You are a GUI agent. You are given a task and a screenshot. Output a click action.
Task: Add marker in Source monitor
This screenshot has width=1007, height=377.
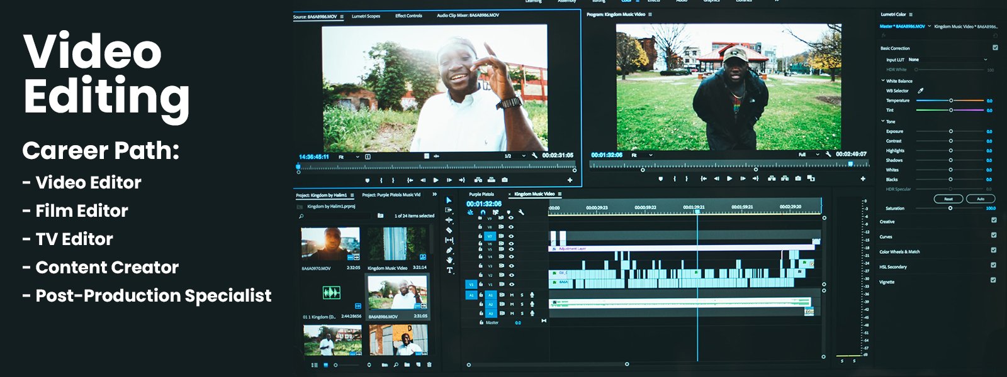click(x=367, y=180)
